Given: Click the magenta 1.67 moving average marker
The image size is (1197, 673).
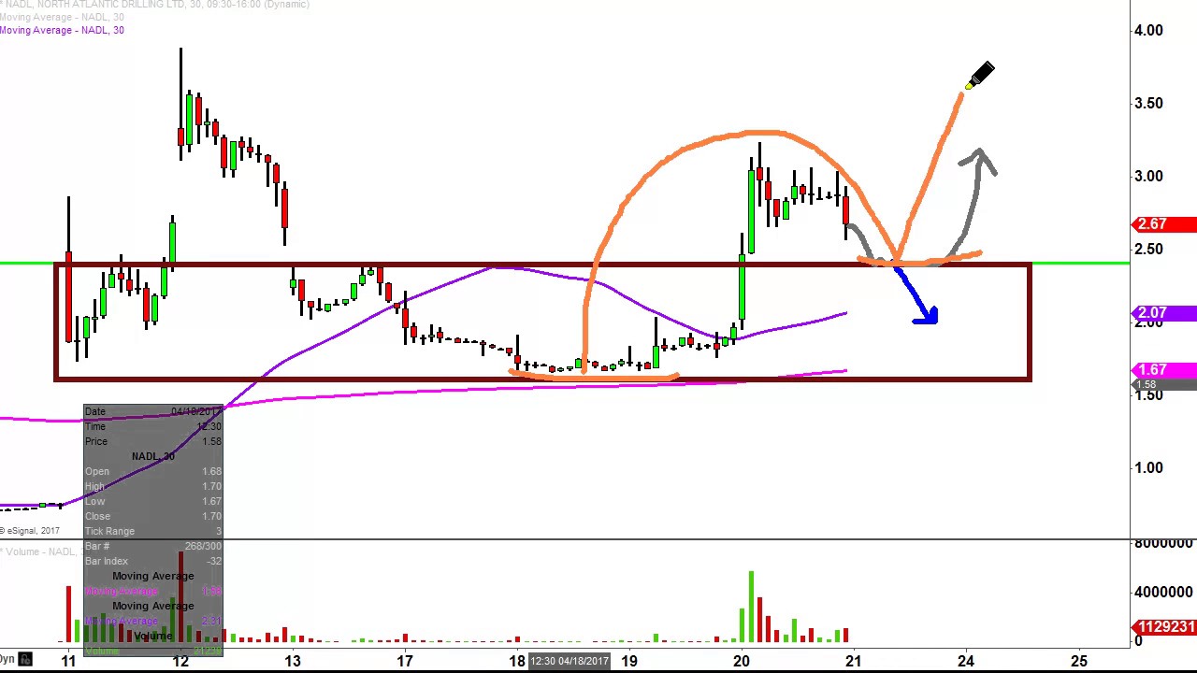Looking at the screenshot, I should pyautogui.click(x=1164, y=370).
